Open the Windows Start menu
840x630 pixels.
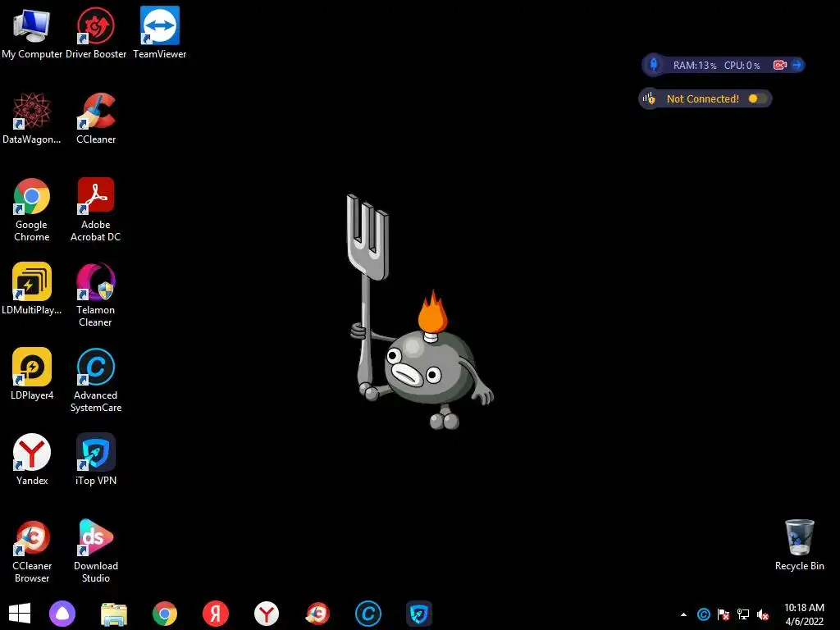tap(20, 614)
